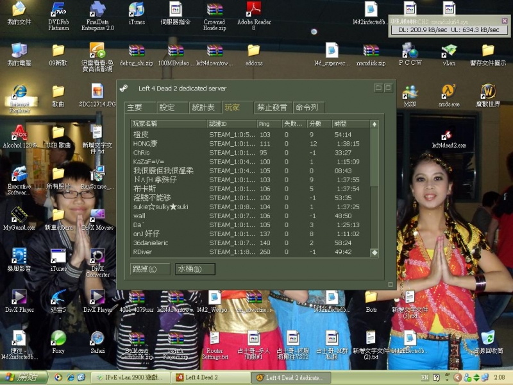513x385 pixels.
Task: Open the Safari desktop shortcut
Action: pyautogui.click(x=97, y=338)
